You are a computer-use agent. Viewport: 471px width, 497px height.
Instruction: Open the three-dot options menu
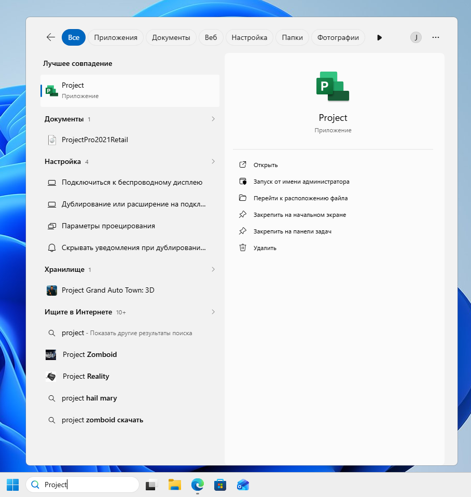(x=436, y=37)
